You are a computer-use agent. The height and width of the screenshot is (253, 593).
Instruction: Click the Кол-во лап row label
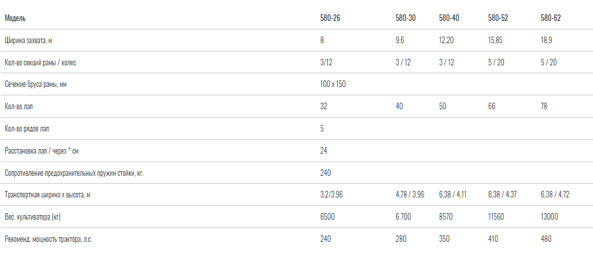18,107
